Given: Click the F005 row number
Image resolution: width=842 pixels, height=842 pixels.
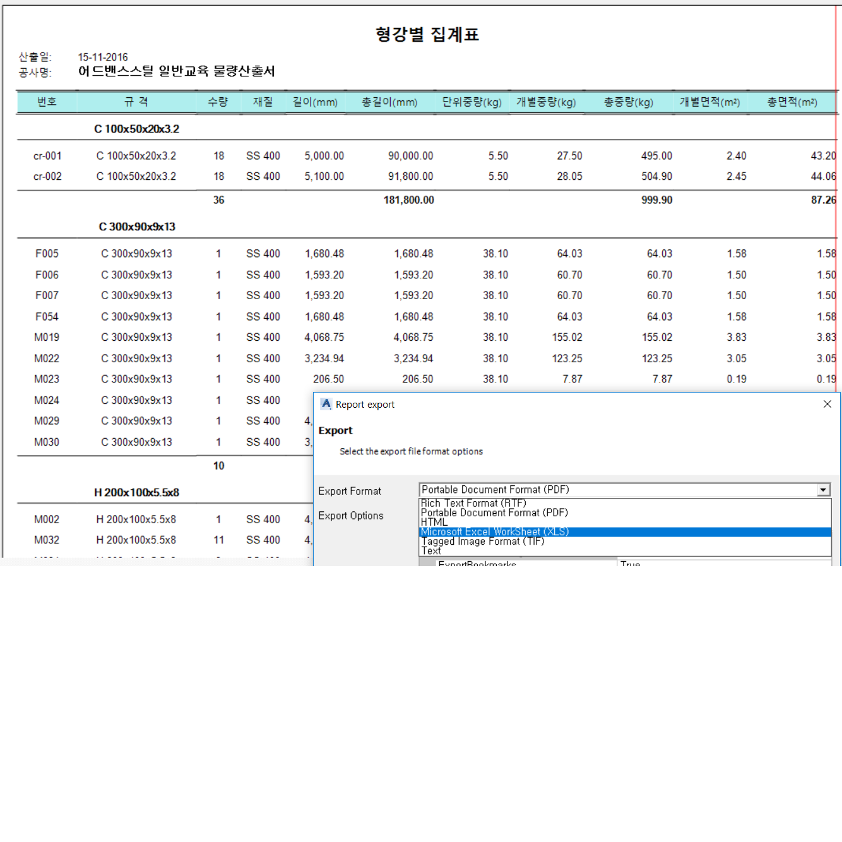Looking at the screenshot, I should point(47,254).
